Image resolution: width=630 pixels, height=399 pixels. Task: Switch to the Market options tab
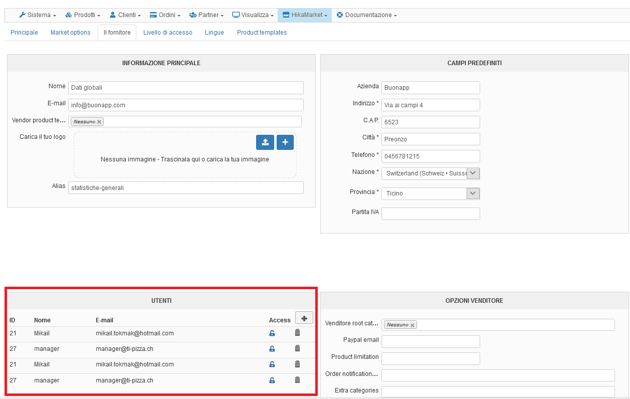click(71, 33)
